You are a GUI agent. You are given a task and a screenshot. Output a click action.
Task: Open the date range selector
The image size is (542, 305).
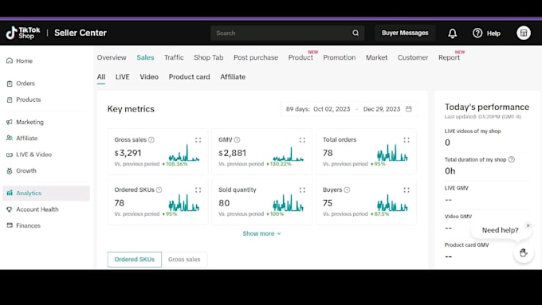click(x=349, y=109)
